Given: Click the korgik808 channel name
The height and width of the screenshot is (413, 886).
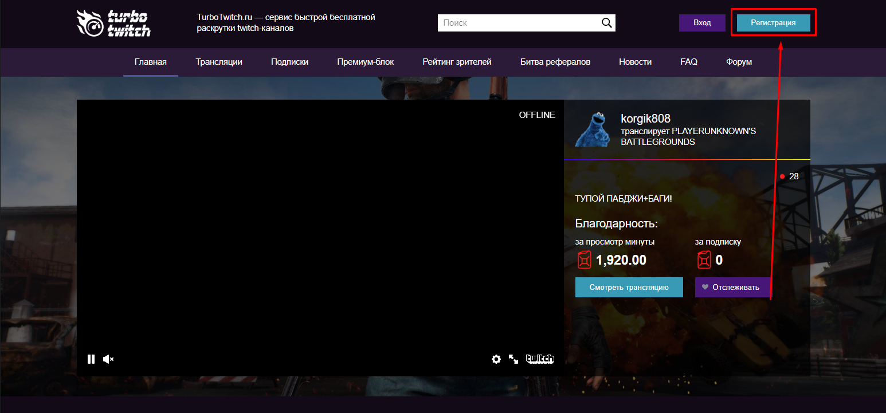Looking at the screenshot, I should (x=646, y=119).
